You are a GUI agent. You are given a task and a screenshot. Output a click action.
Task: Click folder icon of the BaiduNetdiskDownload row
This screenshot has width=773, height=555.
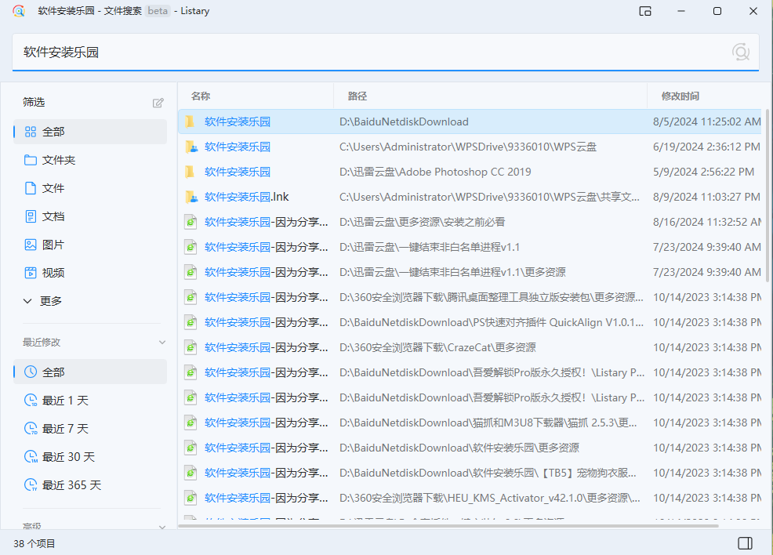(x=191, y=122)
